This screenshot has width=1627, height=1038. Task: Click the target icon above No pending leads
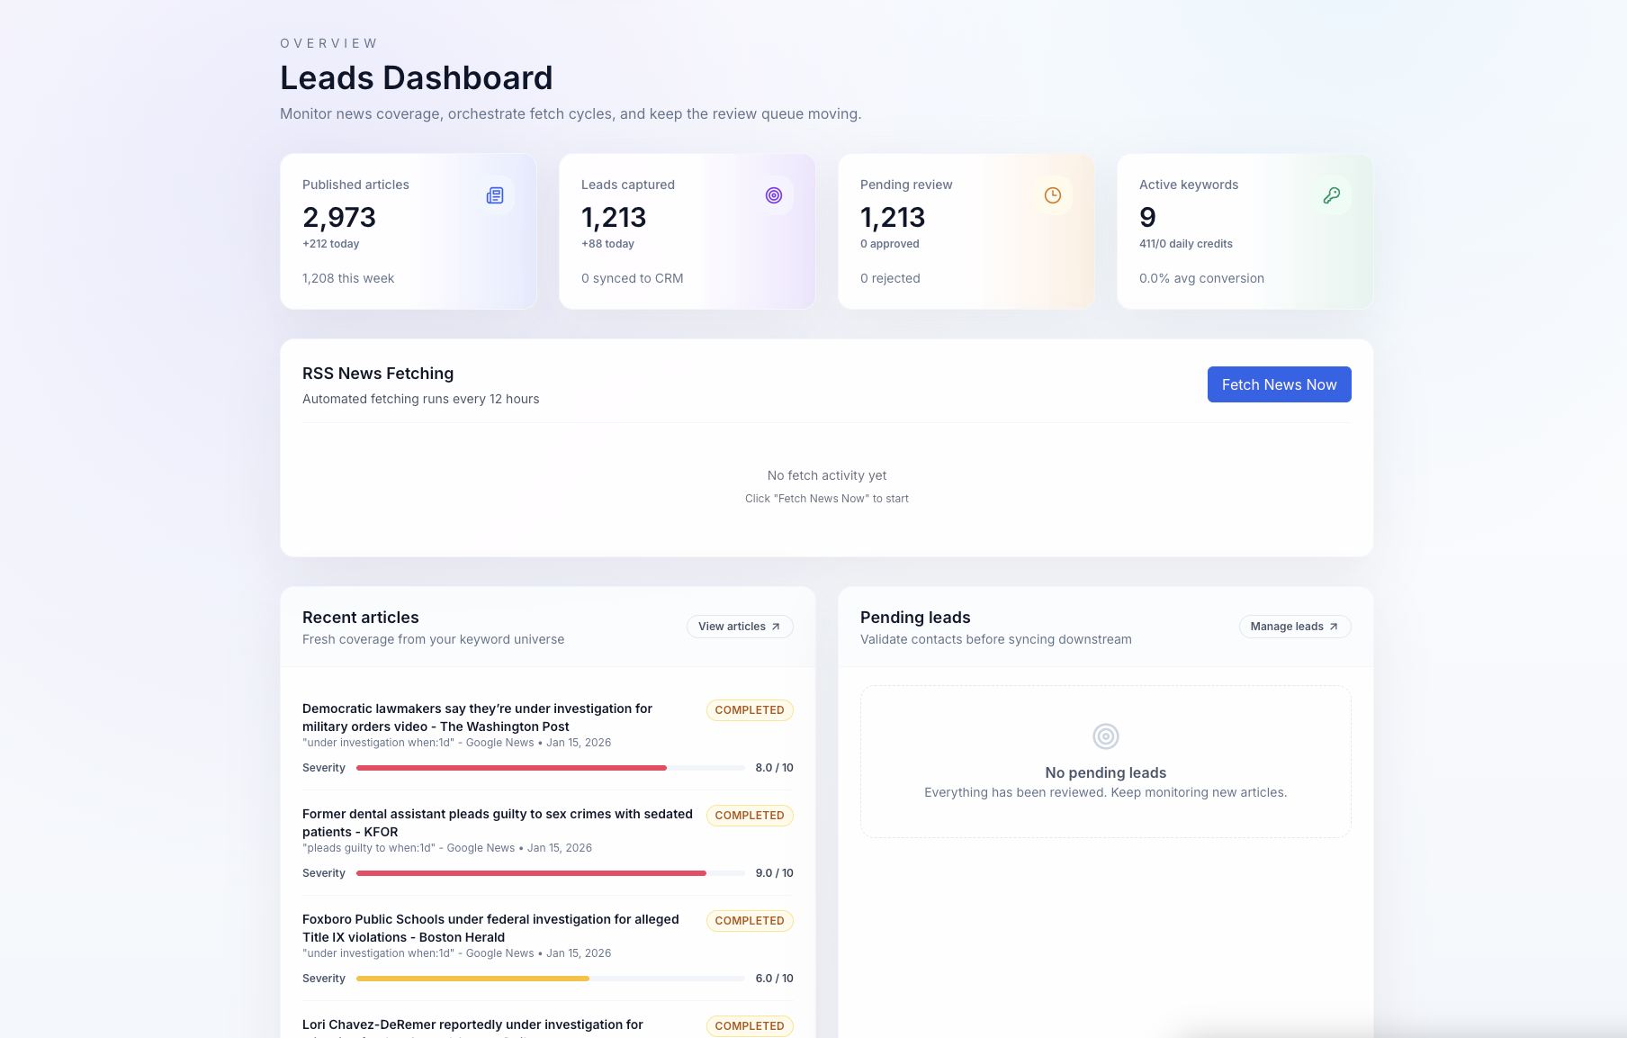pos(1105,736)
